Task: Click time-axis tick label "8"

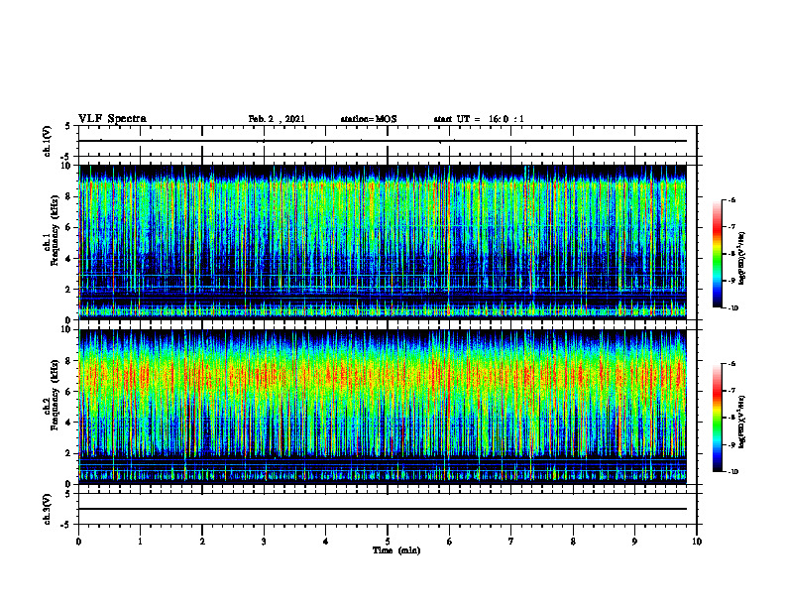Action: [x=573, y=542]
